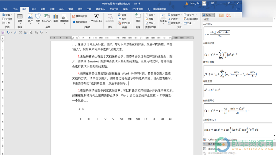Click the equation gallery scroll-down arrow
Image resolution: width=276 pixels, height=155 pixels.
[274, 135]
